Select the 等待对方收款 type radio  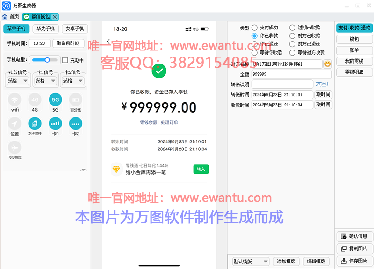(x=292, y=52)
